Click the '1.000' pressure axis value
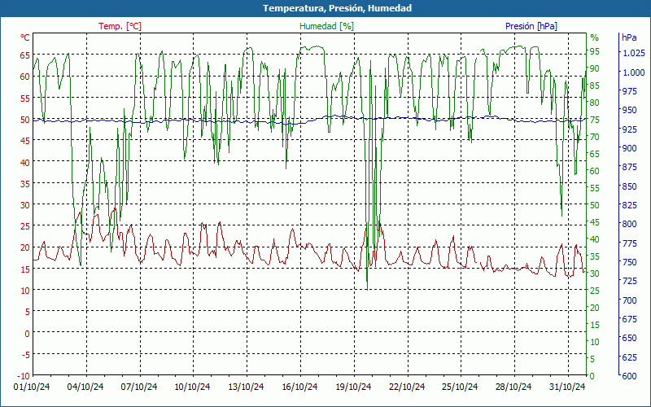This screenshot has width=651, height=407. pyautogui.click(x=634, y=72)
